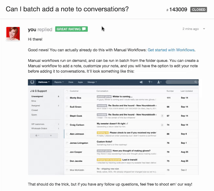This screenshot has height=191, width=214.
Task: Click the replier's avatar photo
Action: [13, 34]
